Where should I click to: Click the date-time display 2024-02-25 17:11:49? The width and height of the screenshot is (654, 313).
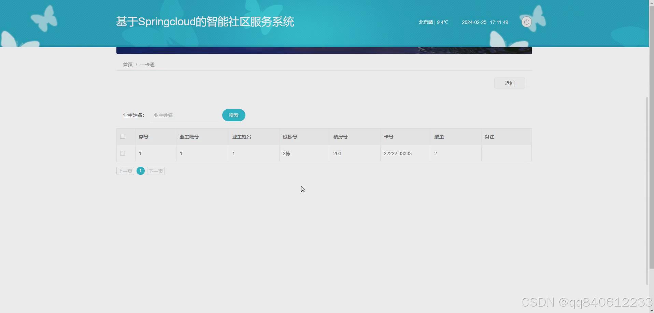pyautogui.click(x=485, y=22)
